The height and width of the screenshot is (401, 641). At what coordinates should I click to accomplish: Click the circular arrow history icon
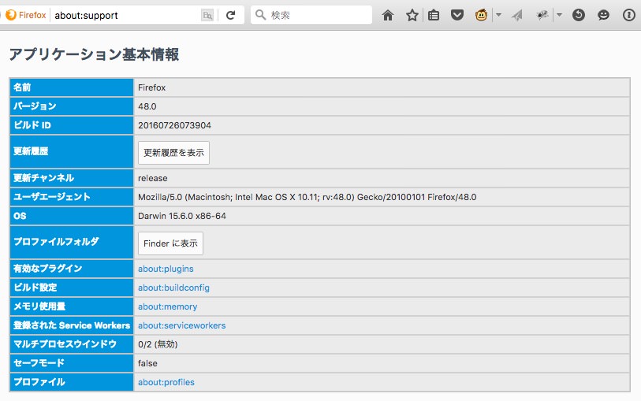tap(579, 16)
